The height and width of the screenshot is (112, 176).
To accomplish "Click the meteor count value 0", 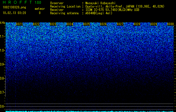I will (x=40, y=13).
